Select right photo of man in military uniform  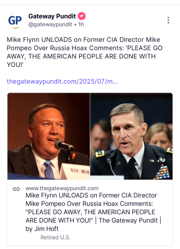pyautogui.click(x=131, y=136)
